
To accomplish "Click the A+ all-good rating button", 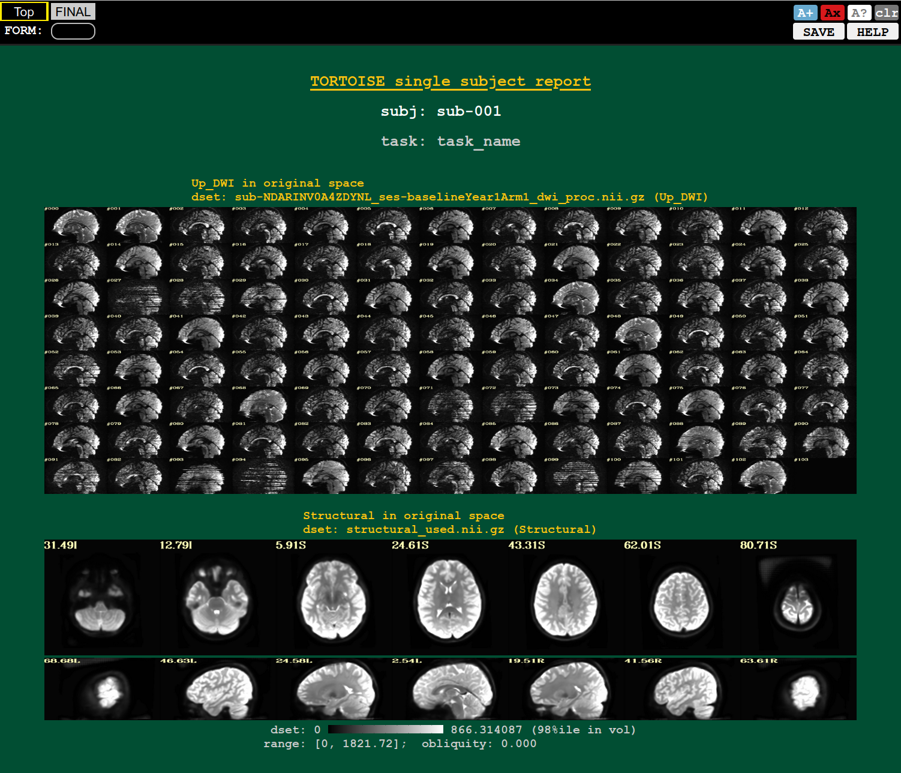I will point(805,13).
